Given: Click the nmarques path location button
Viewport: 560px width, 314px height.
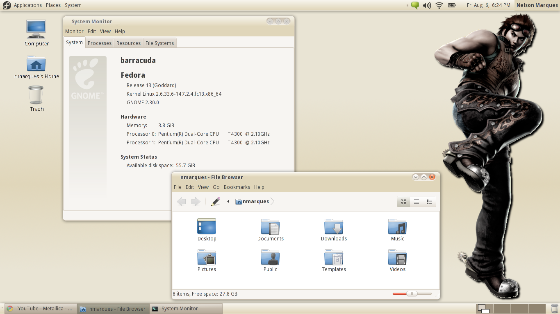Looking at the screenshot, I should coord(252,202).
